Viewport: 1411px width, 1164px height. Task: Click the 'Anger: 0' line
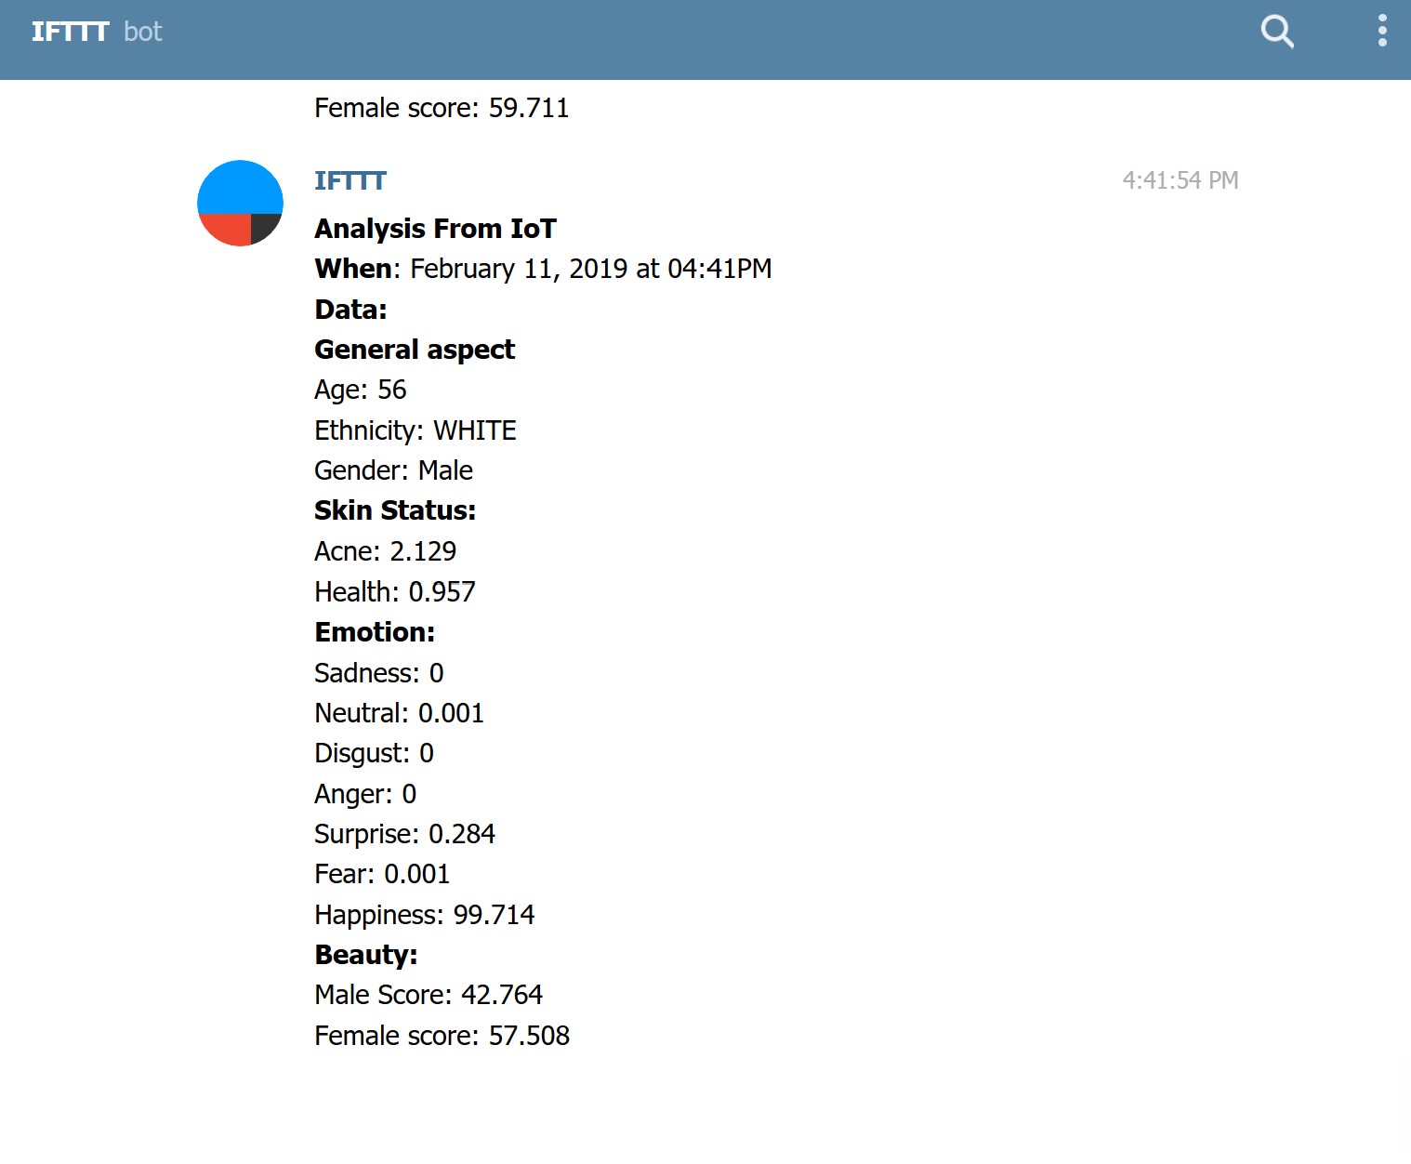pos(365,794)
